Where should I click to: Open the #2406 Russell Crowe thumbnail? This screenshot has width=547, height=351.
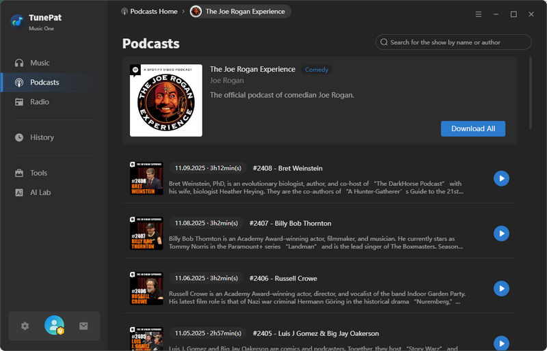146,289
